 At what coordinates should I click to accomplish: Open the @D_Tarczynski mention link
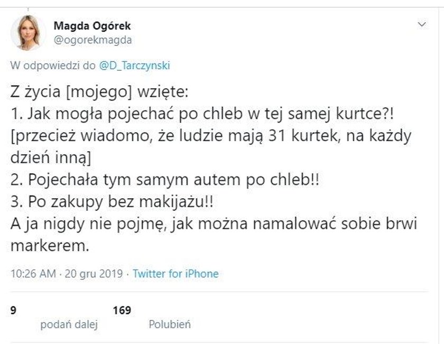click(134, 66)
